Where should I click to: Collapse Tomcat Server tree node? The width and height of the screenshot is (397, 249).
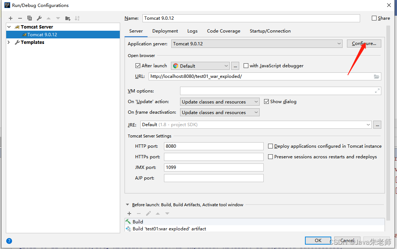click(9, 27)
